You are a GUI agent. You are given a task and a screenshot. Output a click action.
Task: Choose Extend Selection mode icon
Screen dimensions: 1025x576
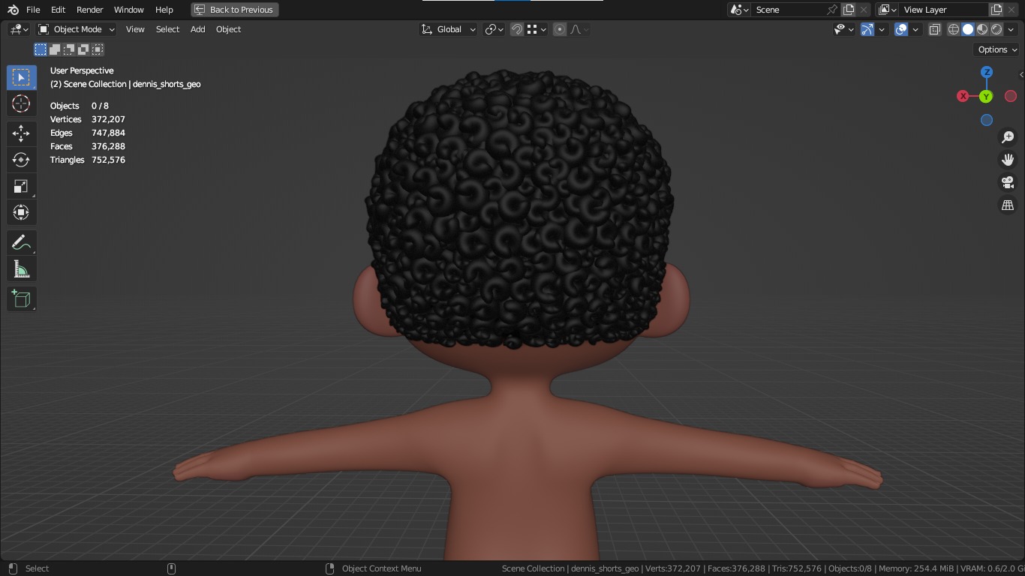[x=55, y=49]
